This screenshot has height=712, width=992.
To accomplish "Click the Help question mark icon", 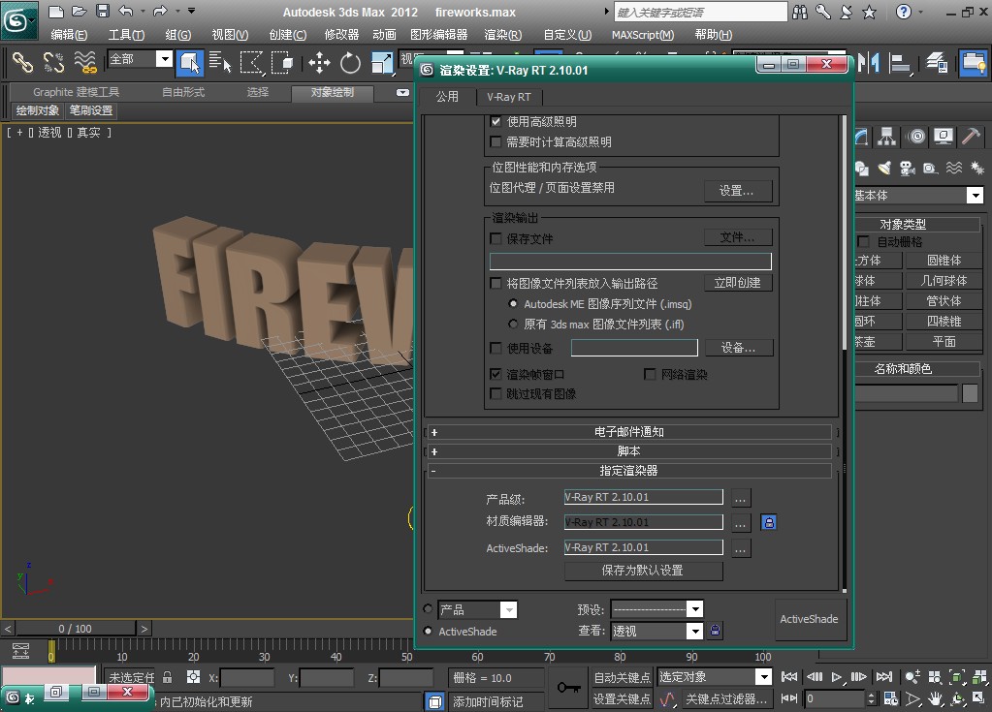I will pos(904,12).
